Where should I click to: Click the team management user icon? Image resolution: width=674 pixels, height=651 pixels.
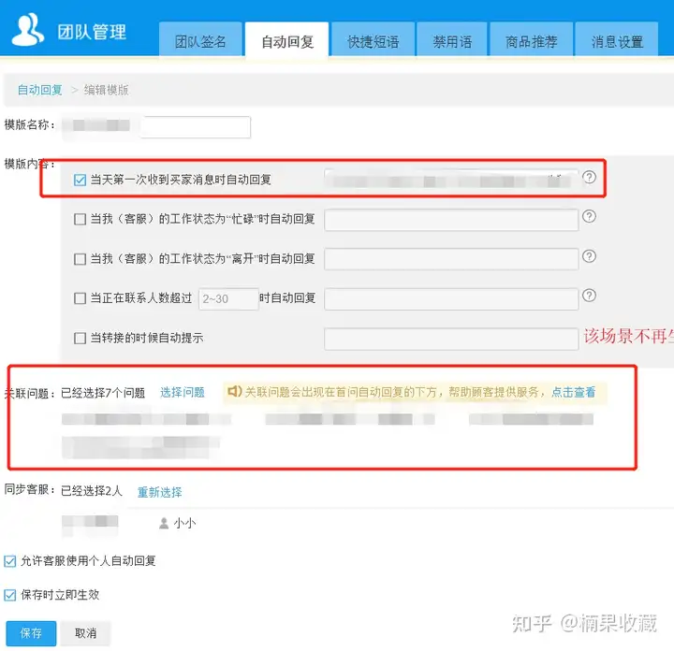28,29
